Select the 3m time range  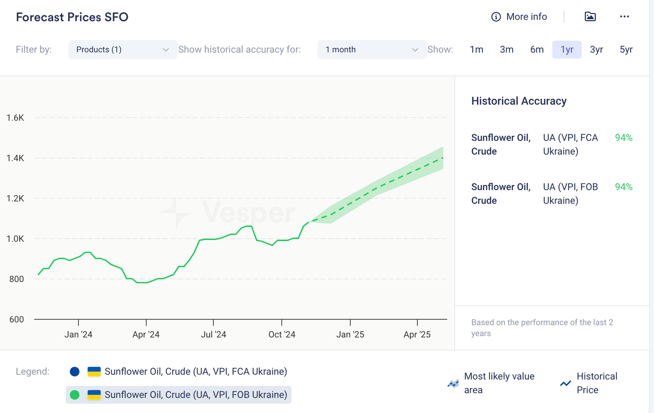(506, 49)
